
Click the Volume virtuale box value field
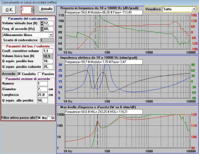pos(49,23)
